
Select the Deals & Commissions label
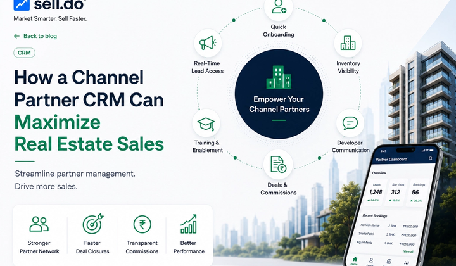[x=278, y=189]
